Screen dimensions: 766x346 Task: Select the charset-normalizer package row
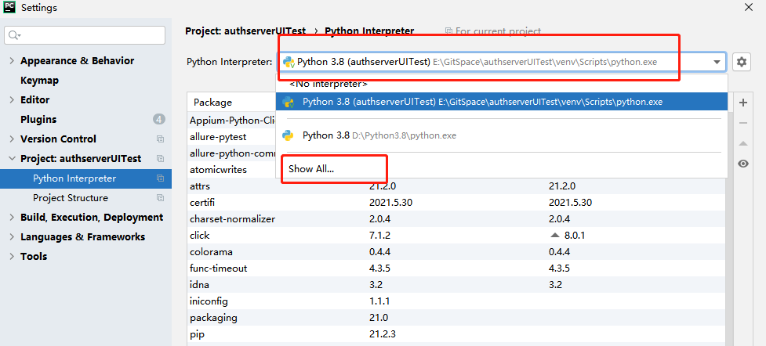pyautogui.click(x=456, y=219)
